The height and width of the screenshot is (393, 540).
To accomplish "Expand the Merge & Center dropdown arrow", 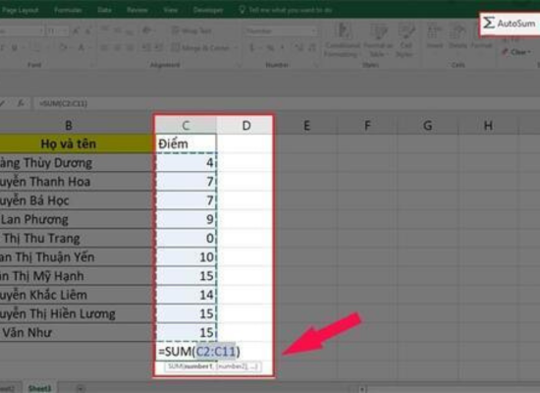I will tap(236, 47).
